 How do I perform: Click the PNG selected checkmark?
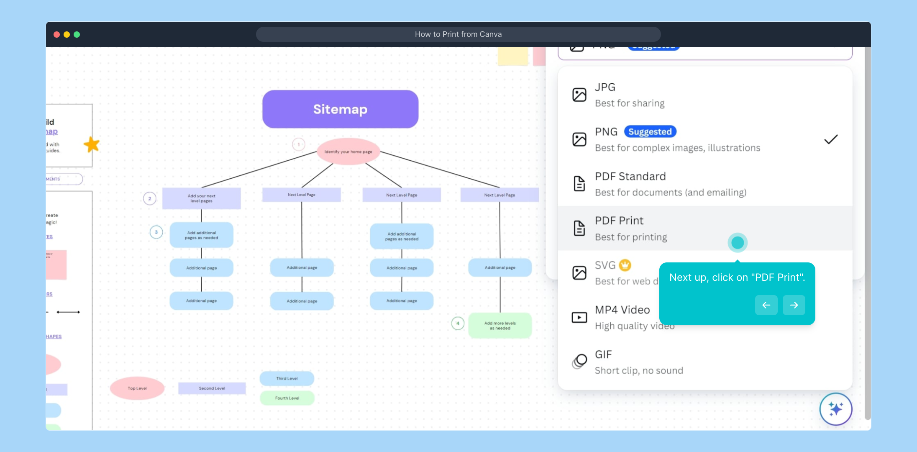coord(830,139)
